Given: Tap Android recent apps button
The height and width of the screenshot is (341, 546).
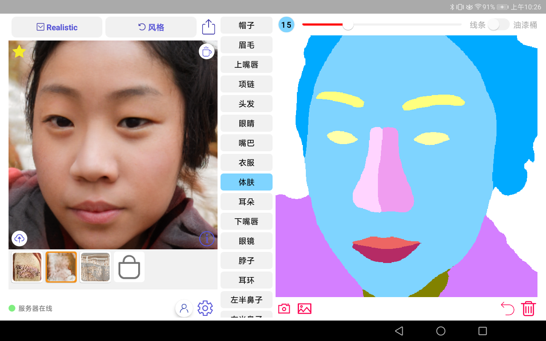Looking at the screenshot, I should [x=482, y=331].
